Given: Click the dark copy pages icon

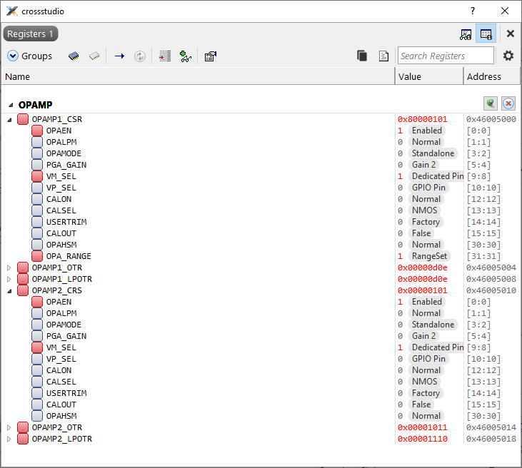Looking at the screenshot, I should 362,56.
